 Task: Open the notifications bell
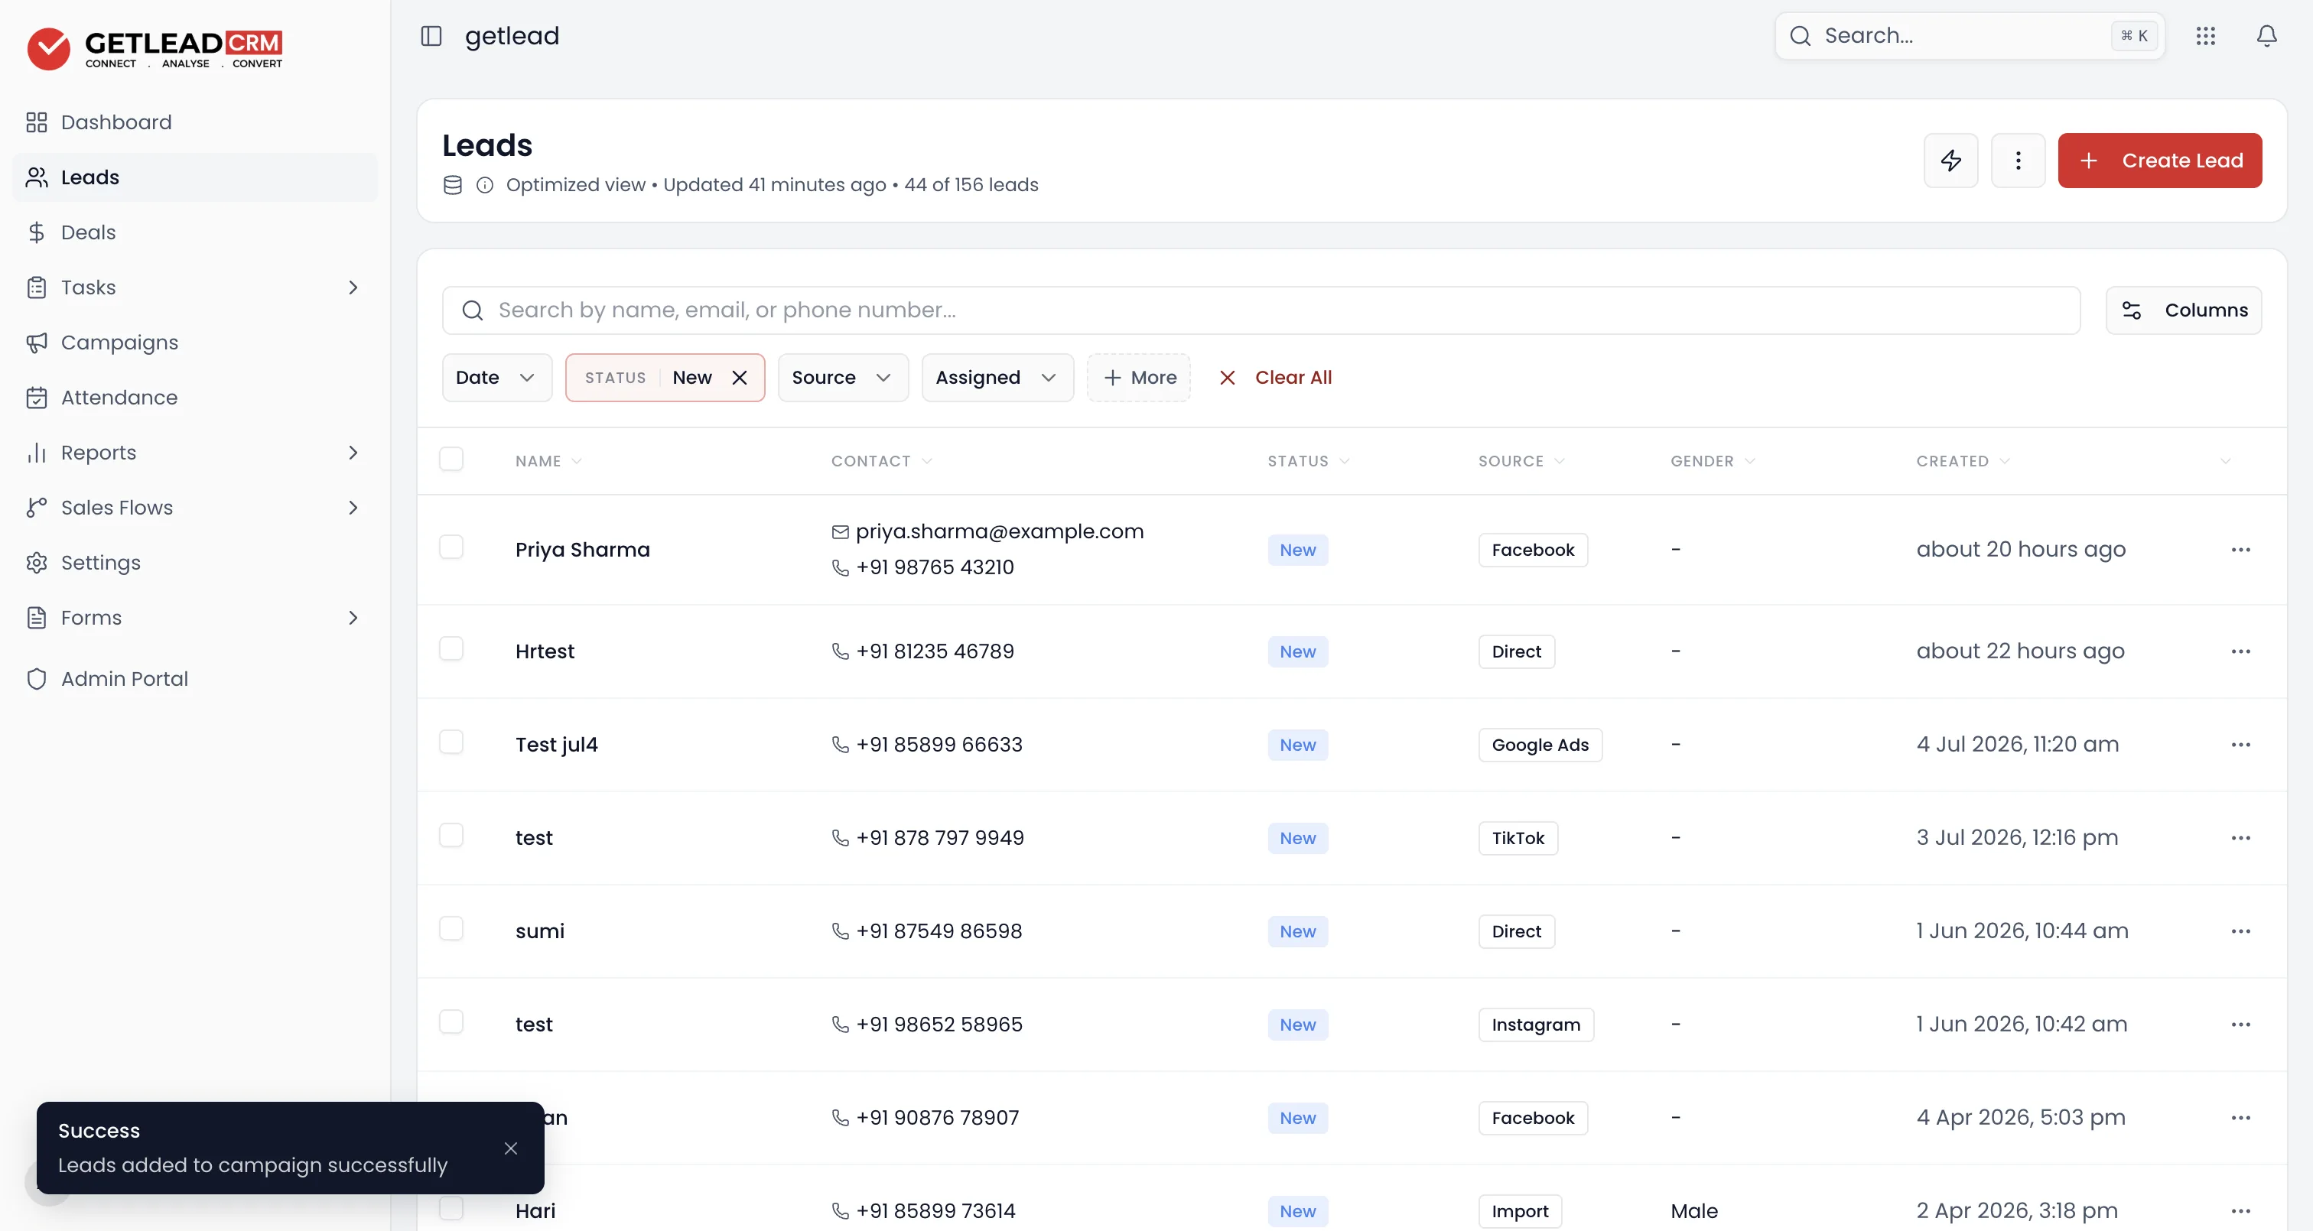2267,36
